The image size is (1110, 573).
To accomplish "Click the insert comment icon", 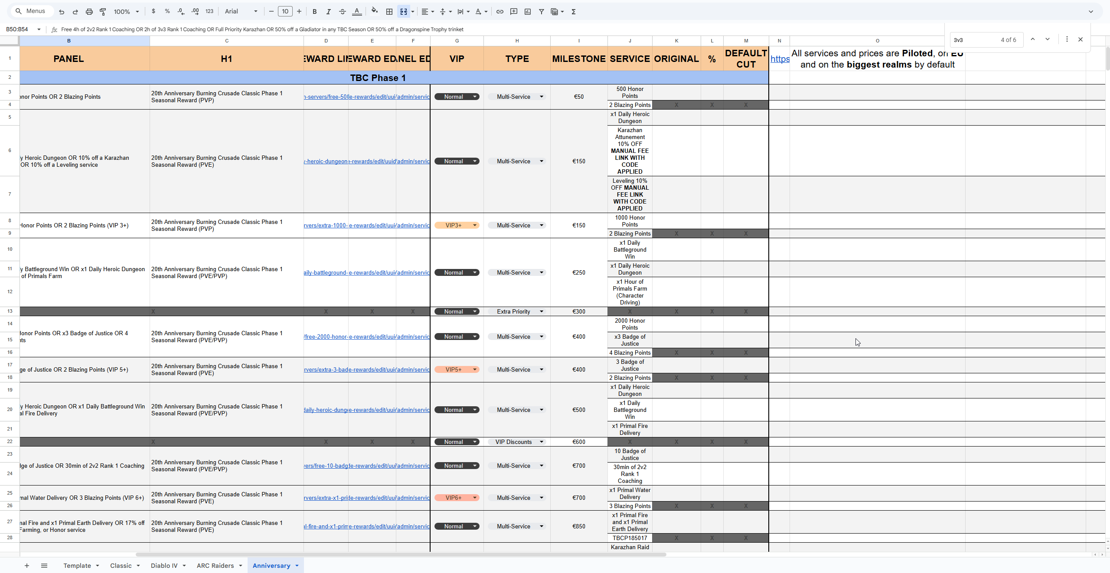I will click(514, 12).
